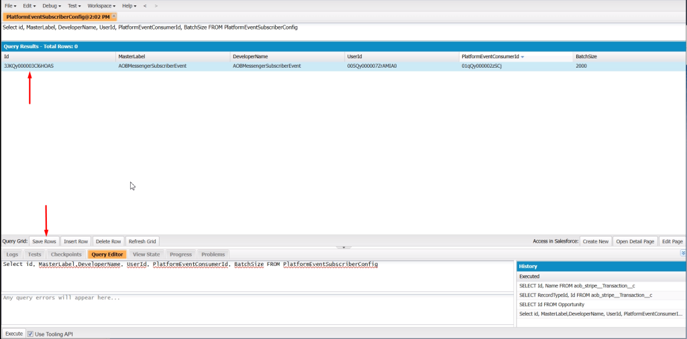Collapse the bottom panel with the divider arrow
The height and width of the screenshot is (339, 687).
[x=343, y=248]
